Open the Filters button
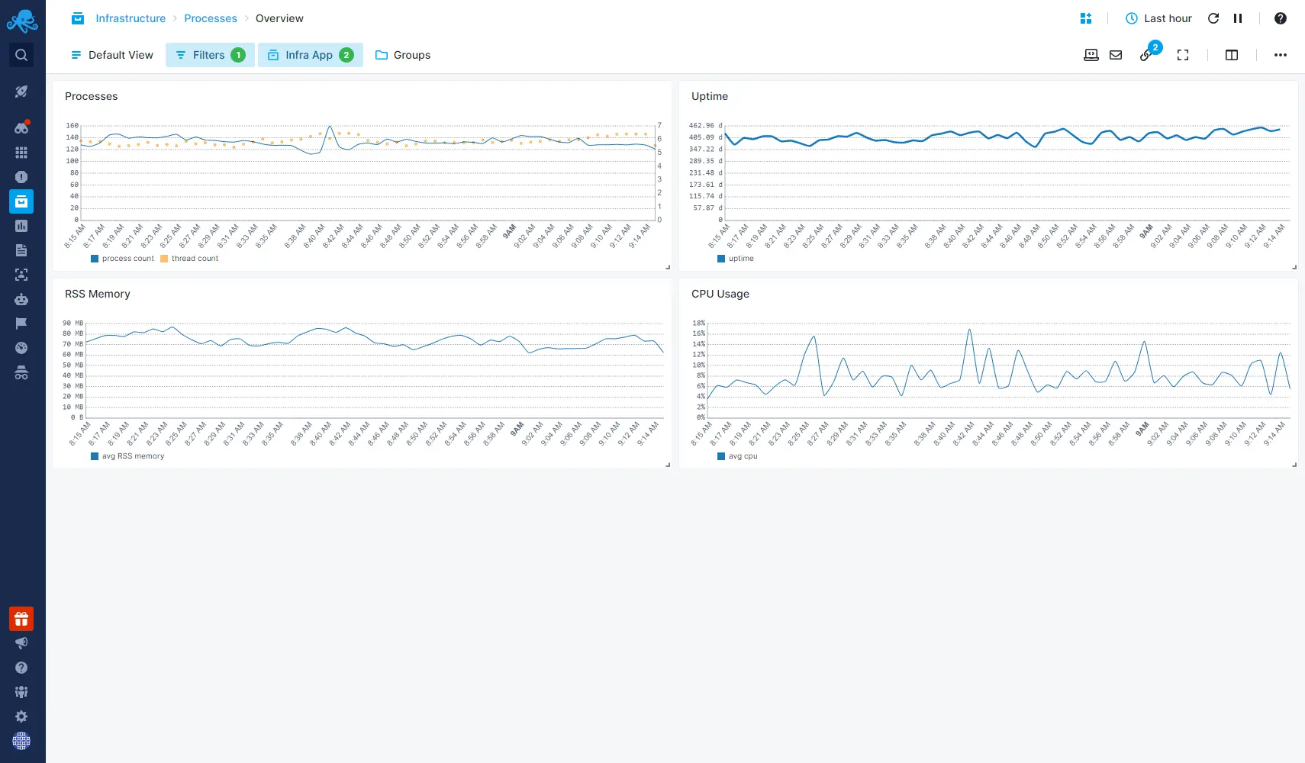Screen dimensions: 1305x763 [x=210, y=55]
